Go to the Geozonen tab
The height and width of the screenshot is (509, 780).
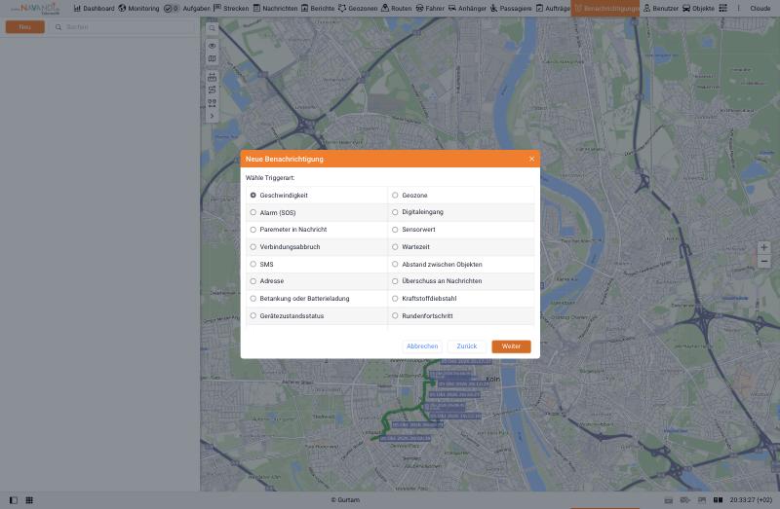358,9
